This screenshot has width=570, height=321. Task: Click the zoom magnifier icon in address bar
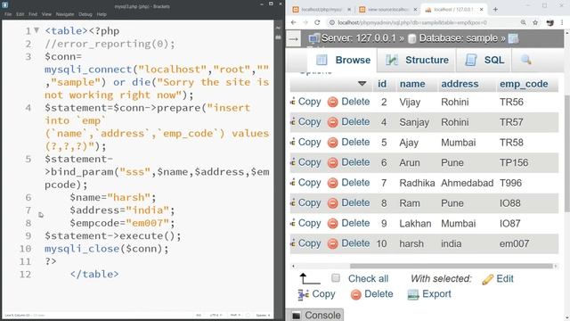(523, 22)
